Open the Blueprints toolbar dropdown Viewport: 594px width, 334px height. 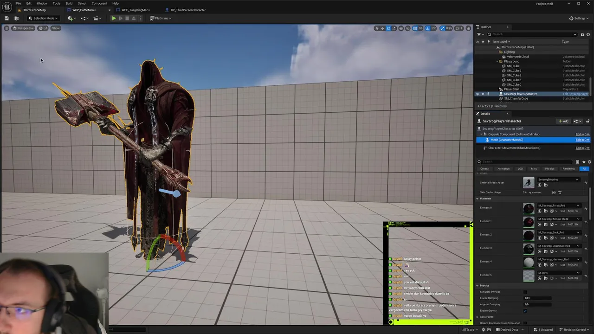pos(84,18)
